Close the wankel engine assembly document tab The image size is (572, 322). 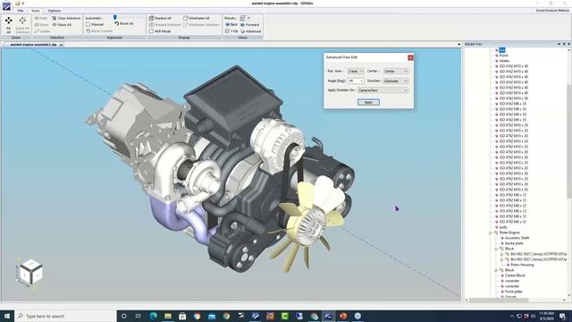point(61,45)
